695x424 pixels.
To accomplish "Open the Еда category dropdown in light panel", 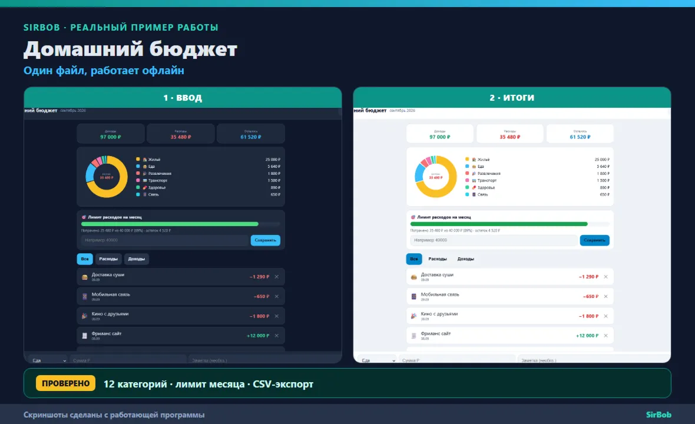I will (x=377, y=359).
